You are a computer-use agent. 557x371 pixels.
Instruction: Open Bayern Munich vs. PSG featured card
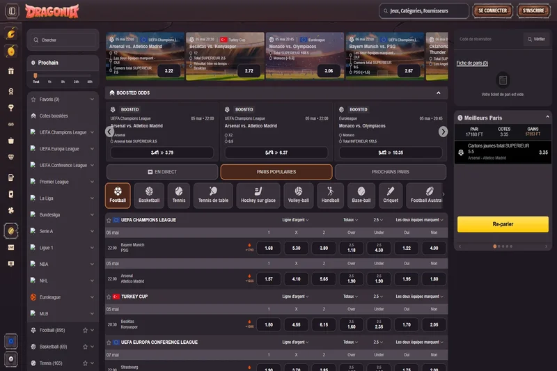(385, 56)
